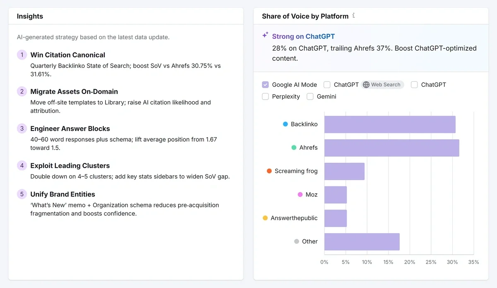Uncheck the Google AI Mode checkbox
The width and height of the screenshot is (497, 288).
(x=265, y=85)
